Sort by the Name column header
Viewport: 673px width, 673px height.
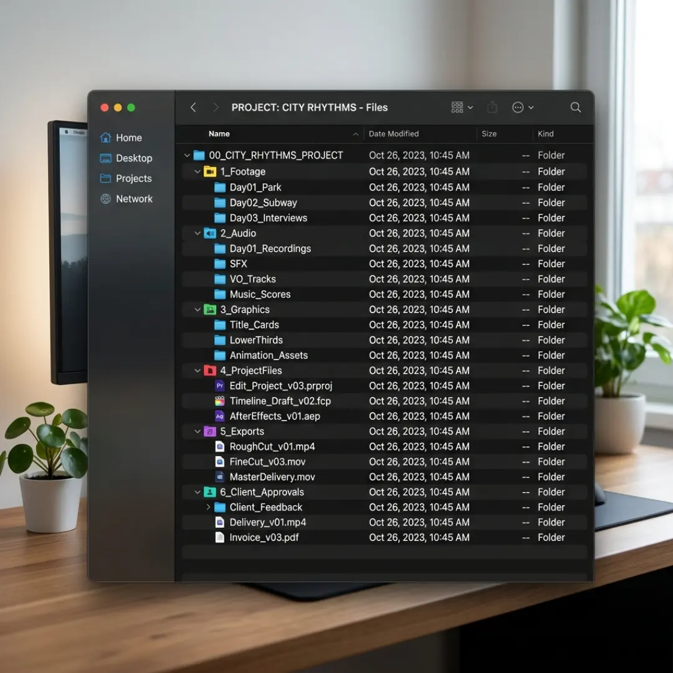coord(219,134)
